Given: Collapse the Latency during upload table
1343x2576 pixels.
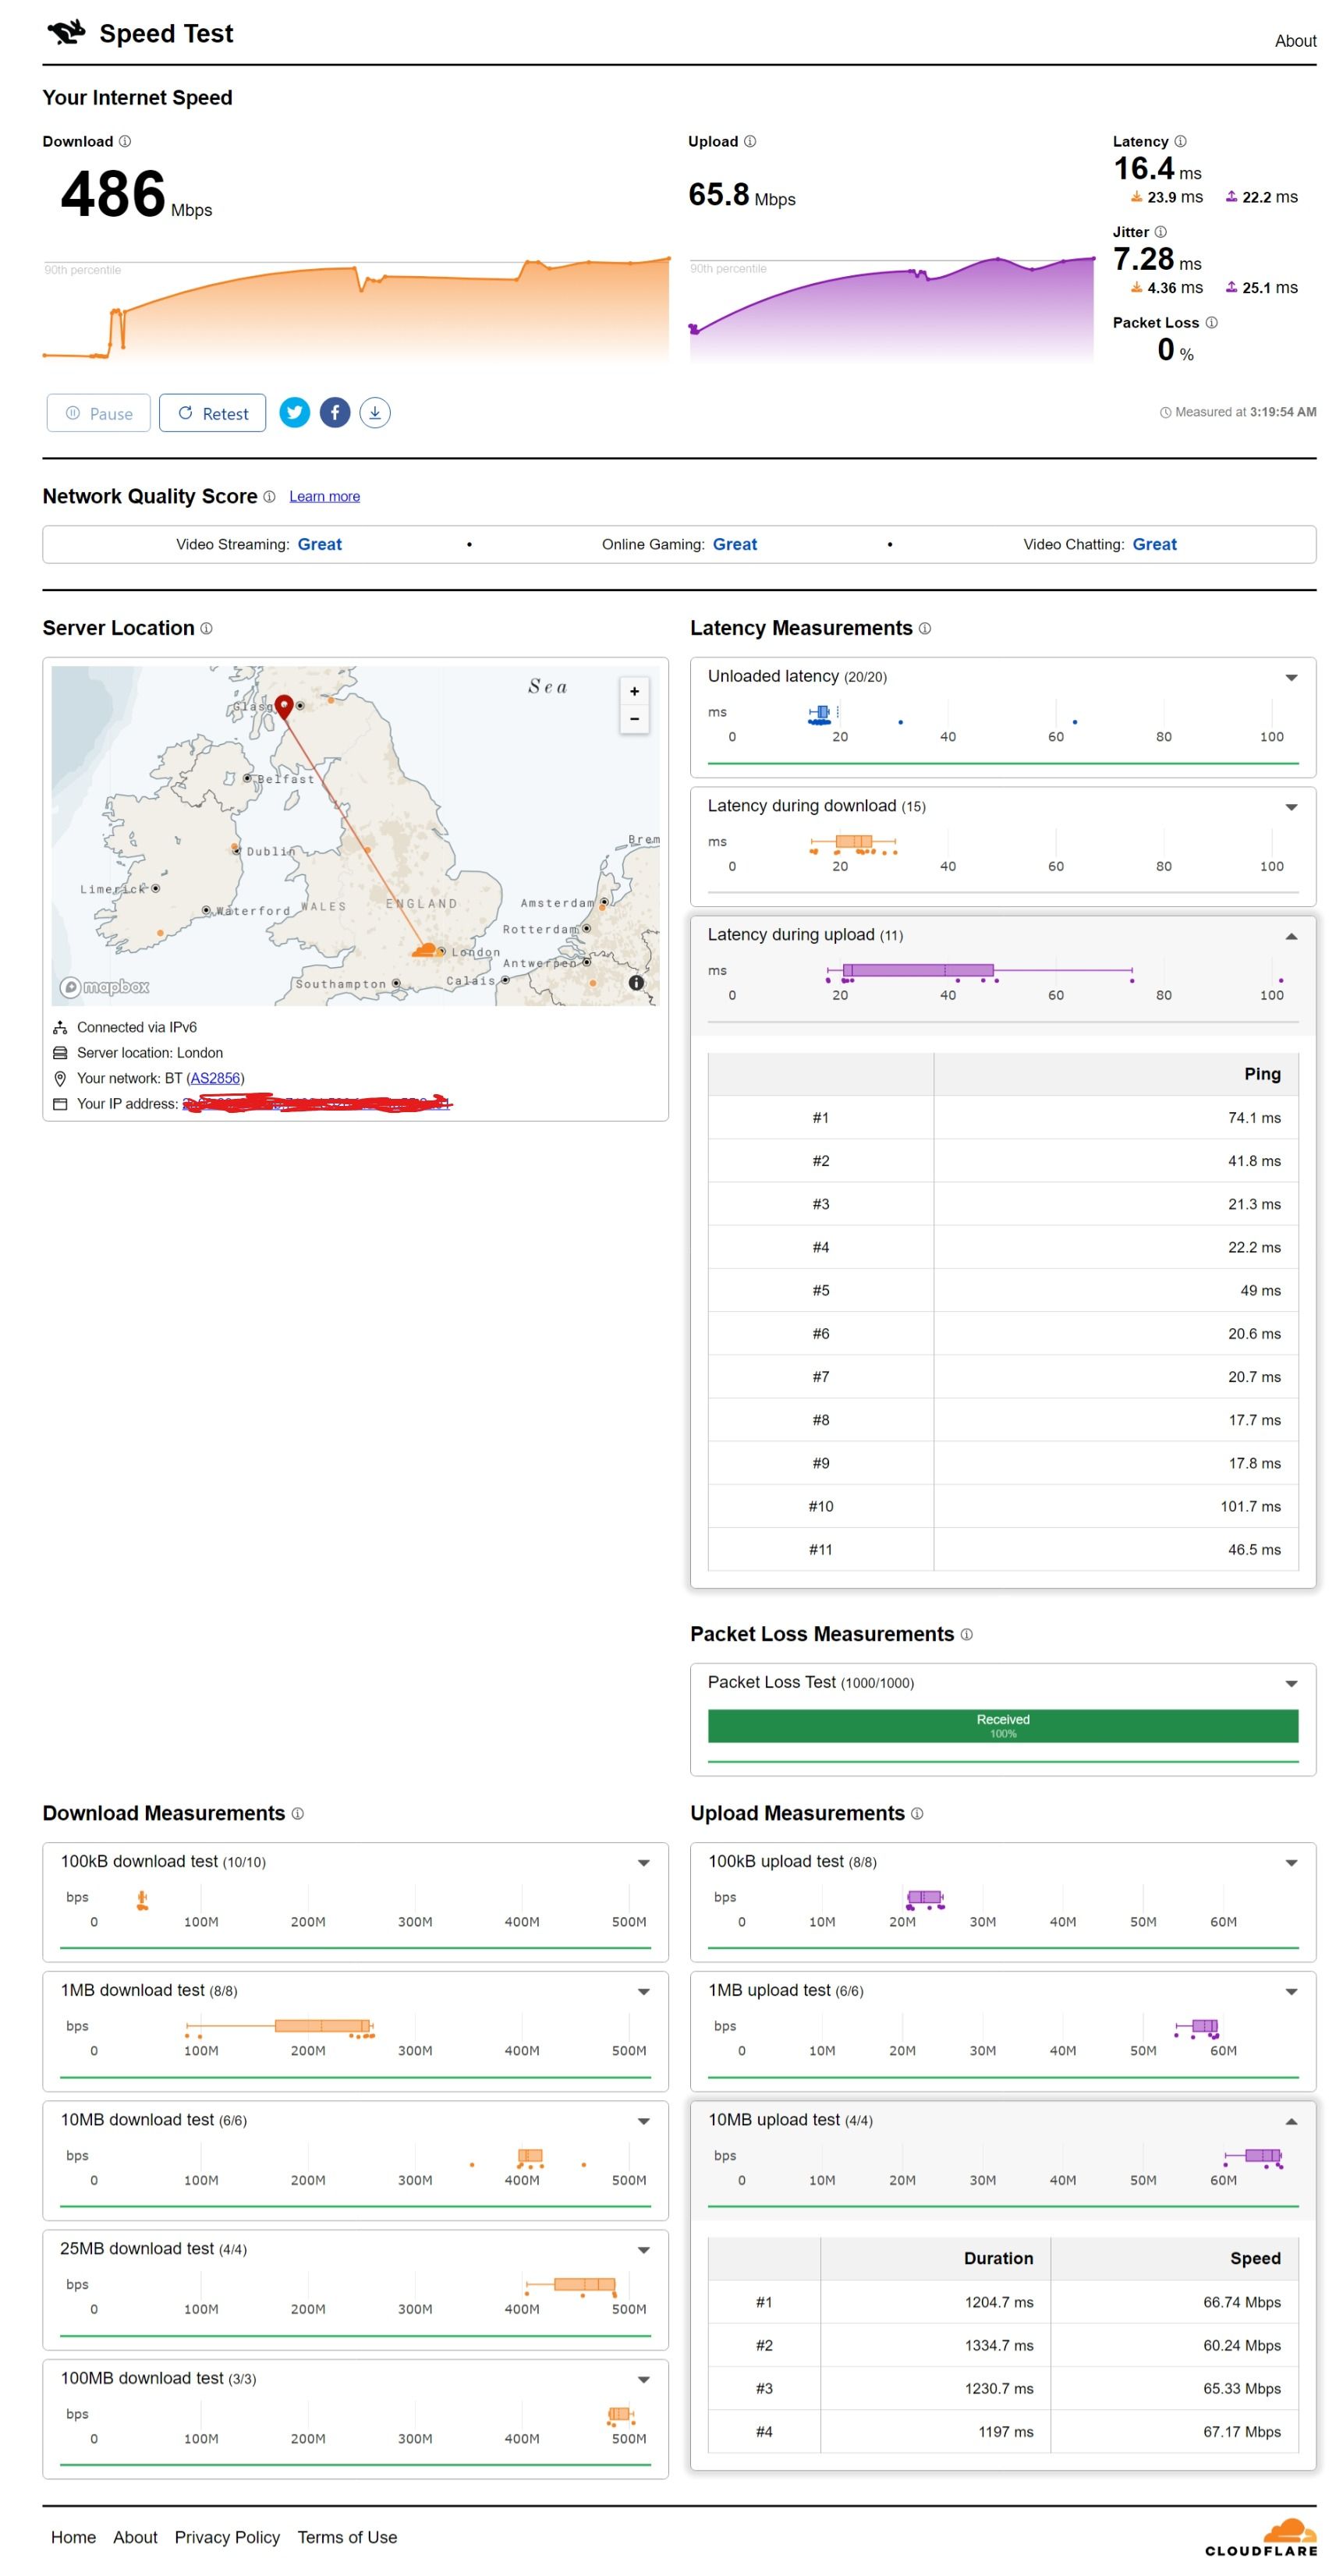Looking at the screenshot, I should [x=1291, y=936].
